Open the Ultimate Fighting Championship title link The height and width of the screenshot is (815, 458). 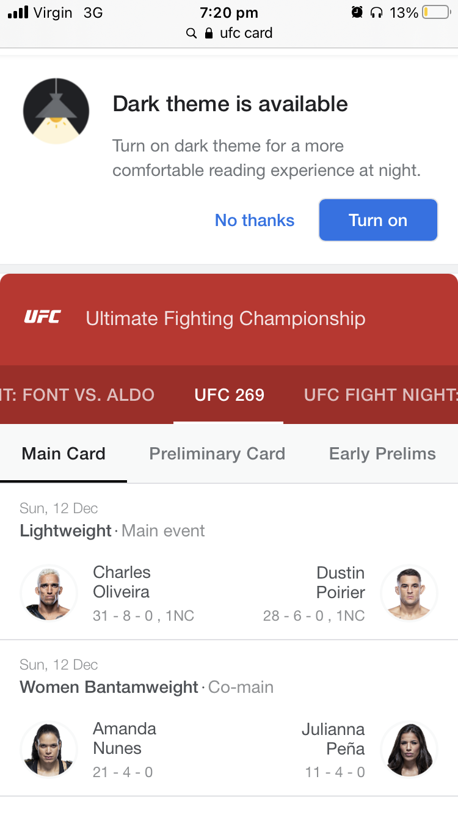point(225,318)
